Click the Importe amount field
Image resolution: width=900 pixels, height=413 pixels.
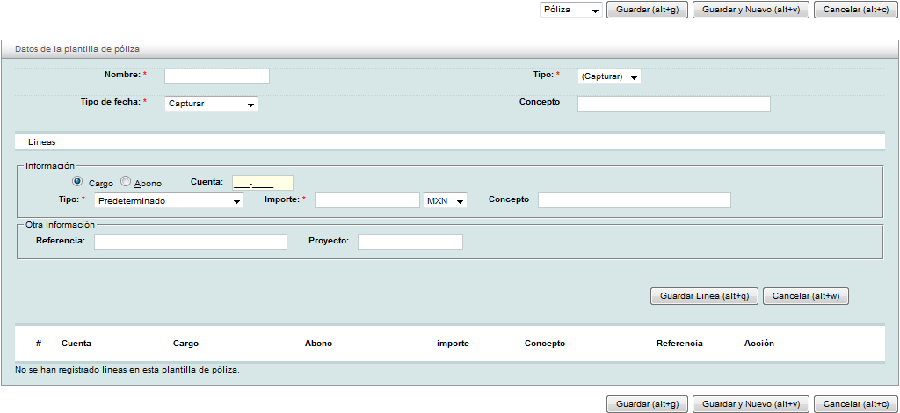pos(367,200)
